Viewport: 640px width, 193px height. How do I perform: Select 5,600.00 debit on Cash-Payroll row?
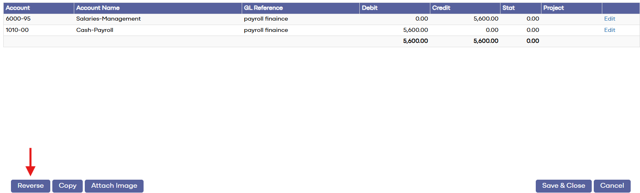[415, 30]
